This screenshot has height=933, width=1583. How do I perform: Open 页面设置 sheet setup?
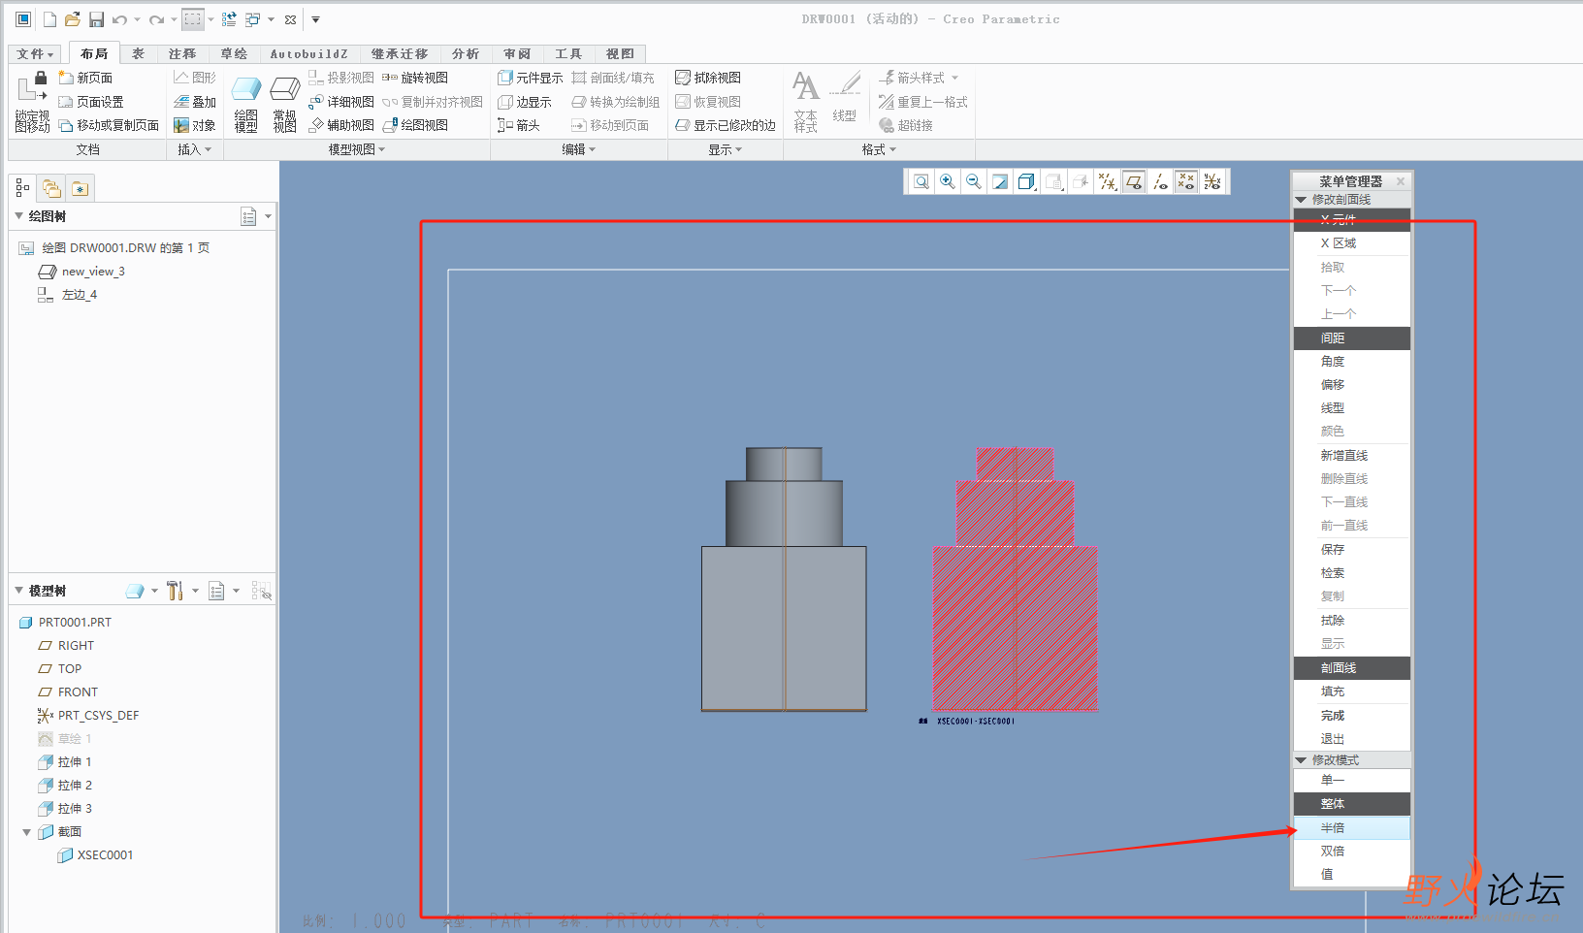90,102
